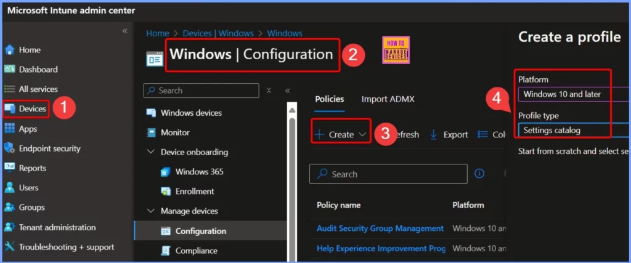Click the Microsoft Intune admin center title

[x=71, y=11]
